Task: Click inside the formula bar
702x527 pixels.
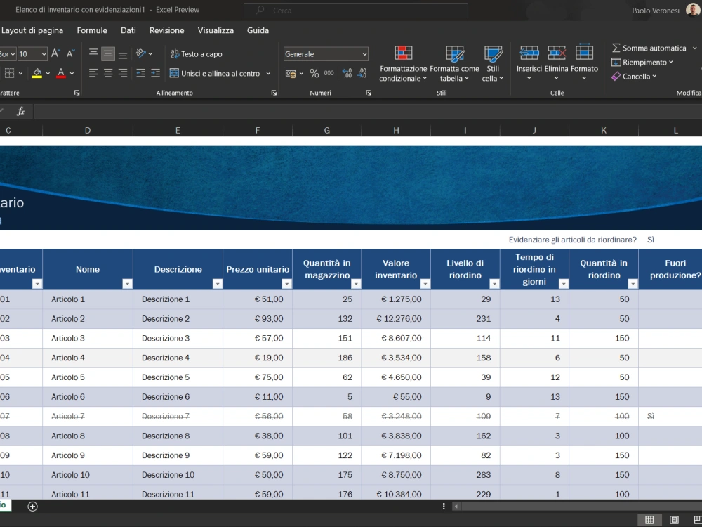Action: [x=367, y=111]
